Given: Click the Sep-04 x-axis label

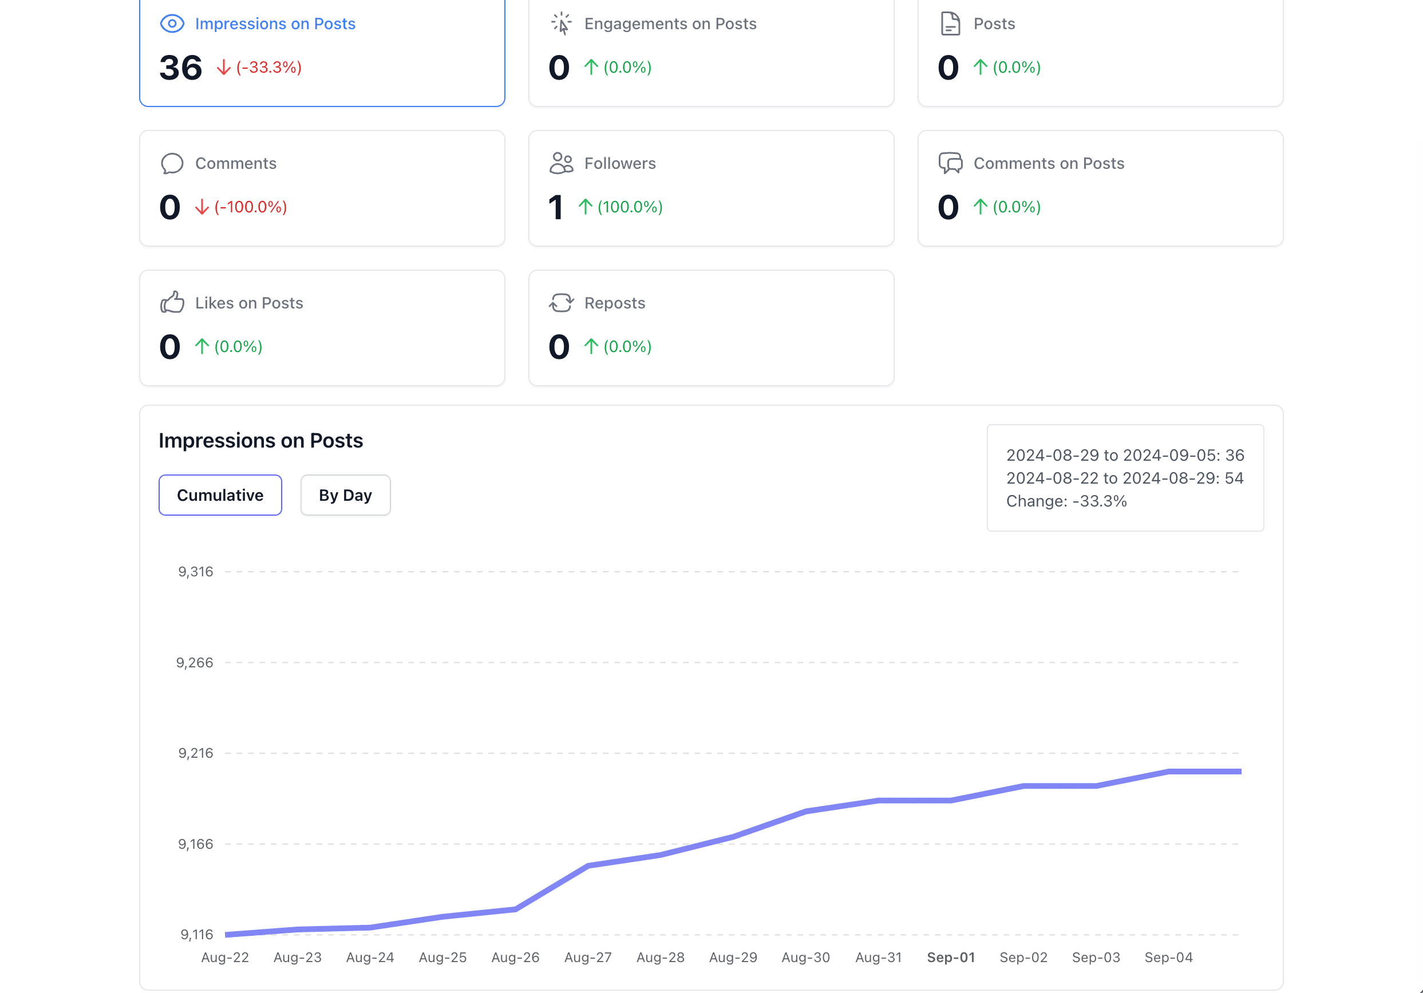Looking at the screenshot, I should (1168, 958).
